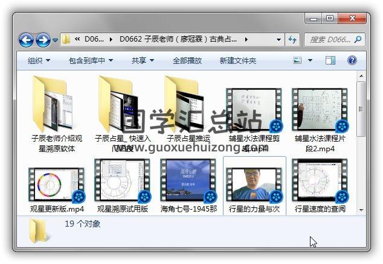
Task: Click the label 辅星水法课程片段2.mp4
Action: [320, 143]
